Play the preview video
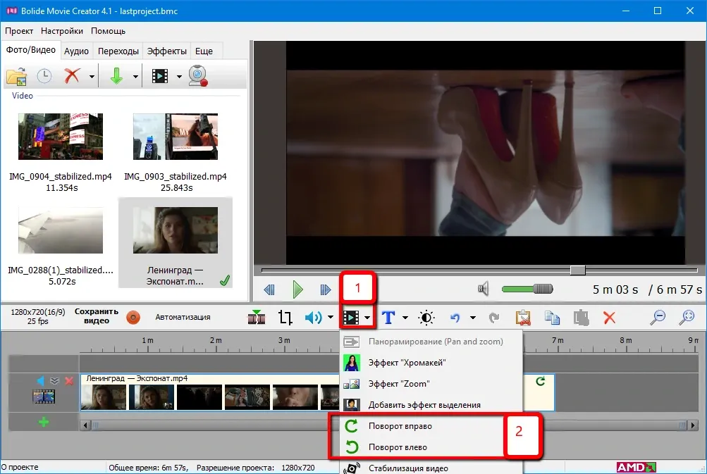Viewport: 707px width, 474px height. click(297, 289)
